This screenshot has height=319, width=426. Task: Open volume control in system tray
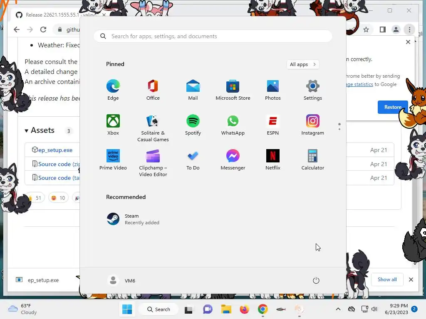click(x=374, y=309)
